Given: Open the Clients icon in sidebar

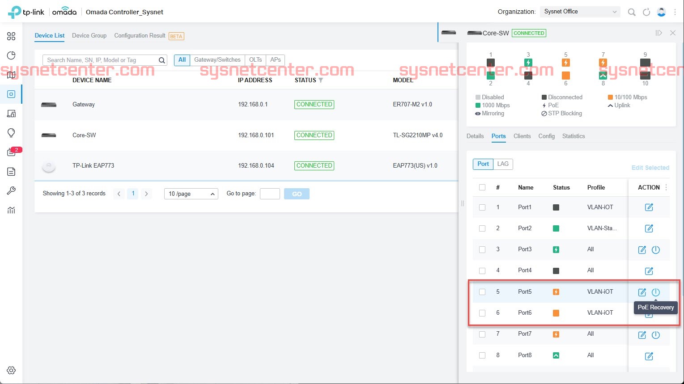Looking at the screenshot, I should pos(11,114).
